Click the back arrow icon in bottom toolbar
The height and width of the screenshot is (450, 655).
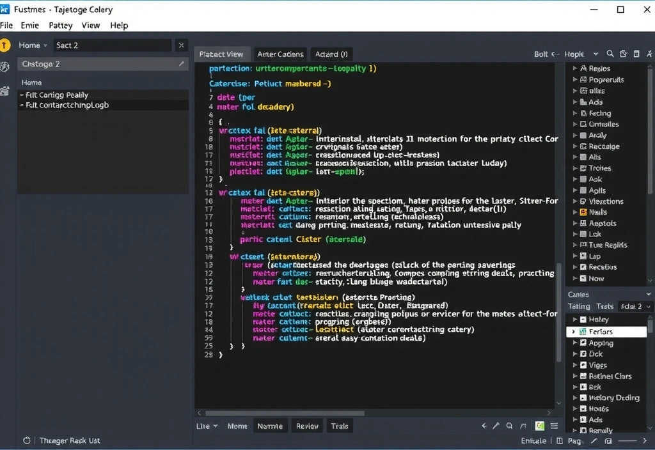(484, 426)
